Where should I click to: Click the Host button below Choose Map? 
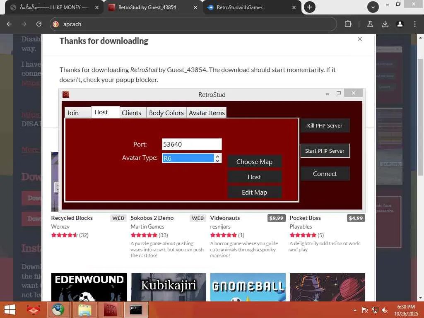tap(255, 177)
